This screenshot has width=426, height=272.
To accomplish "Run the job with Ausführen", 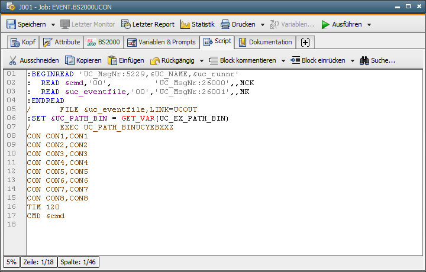I will click(x=341, y=24).
